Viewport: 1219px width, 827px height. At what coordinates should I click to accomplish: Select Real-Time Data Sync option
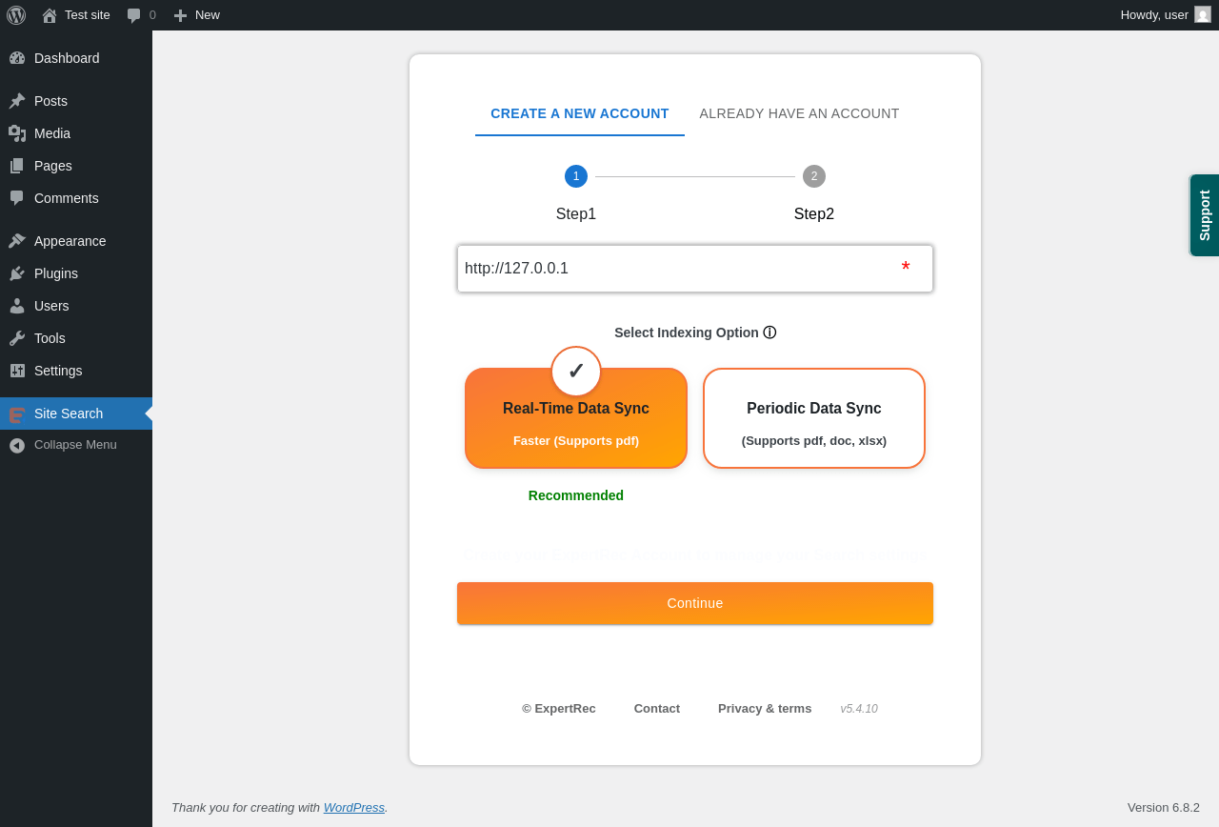coord(576,418)
